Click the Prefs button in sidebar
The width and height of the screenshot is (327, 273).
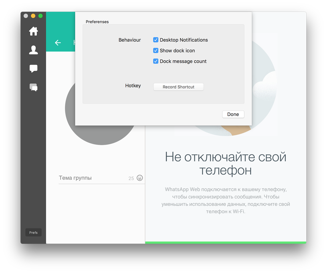coord(33,232)
